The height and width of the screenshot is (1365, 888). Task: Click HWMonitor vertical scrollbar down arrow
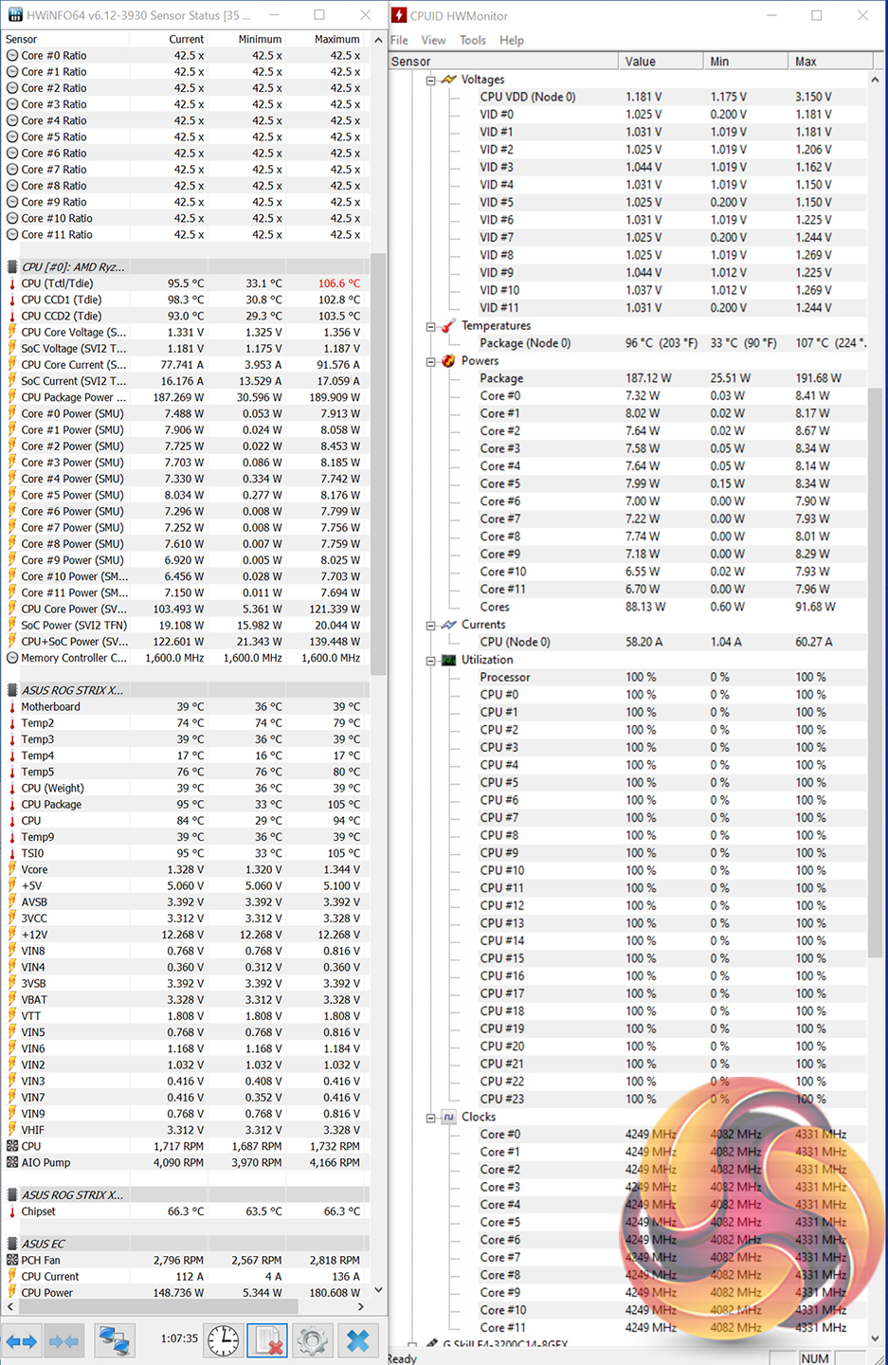(875, 1338)
